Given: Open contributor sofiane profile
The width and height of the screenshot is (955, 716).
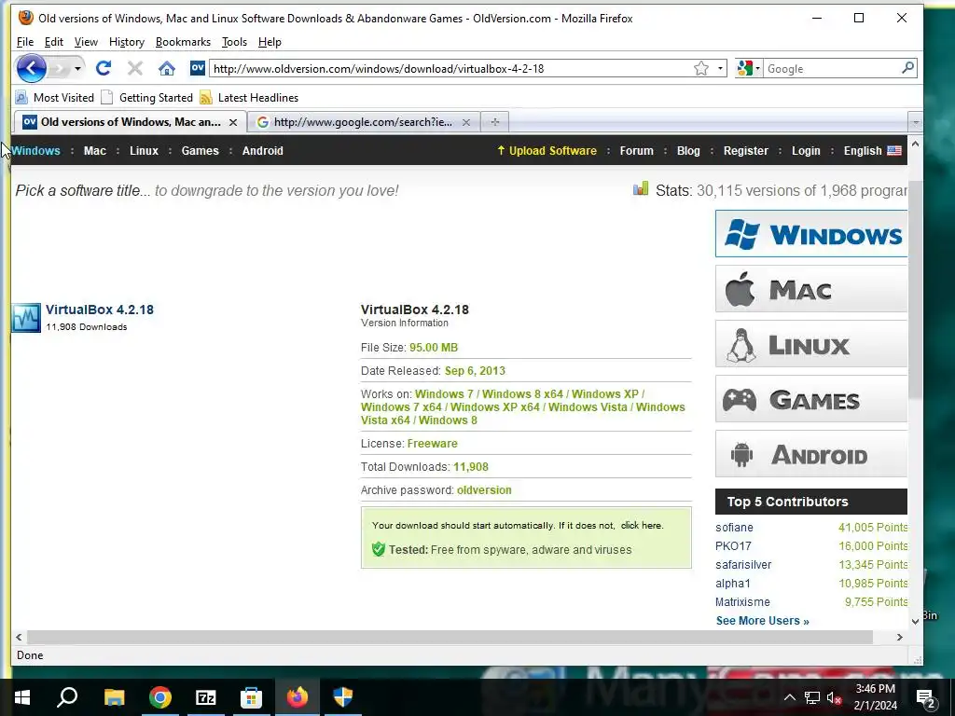Looking at the screenshot, I should point(734,528).
